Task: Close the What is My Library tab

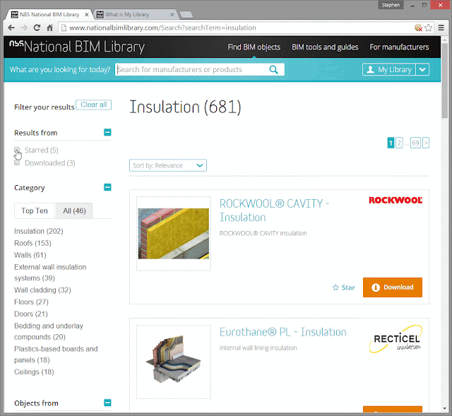Action: [172, 14]
